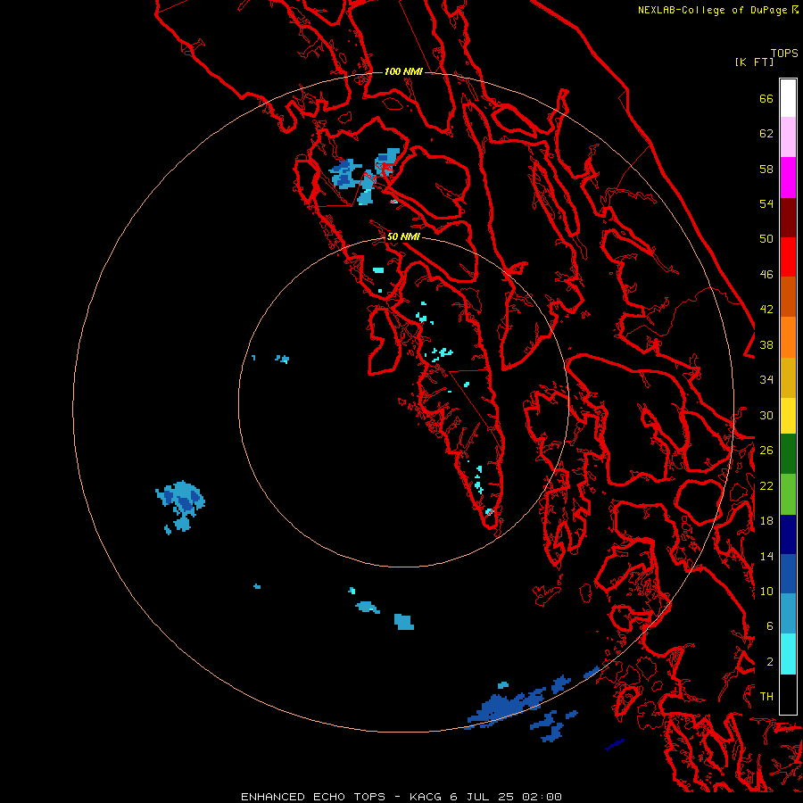Click the yellow swatch in the legend
The width and height of the screenshot is (803, 803).
pyautogui.click(x=788, y=416)
